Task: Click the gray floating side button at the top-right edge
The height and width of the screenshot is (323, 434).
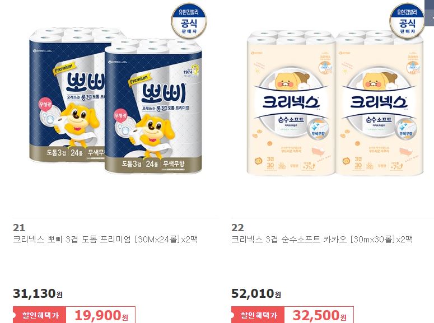Action: point(430,13)
